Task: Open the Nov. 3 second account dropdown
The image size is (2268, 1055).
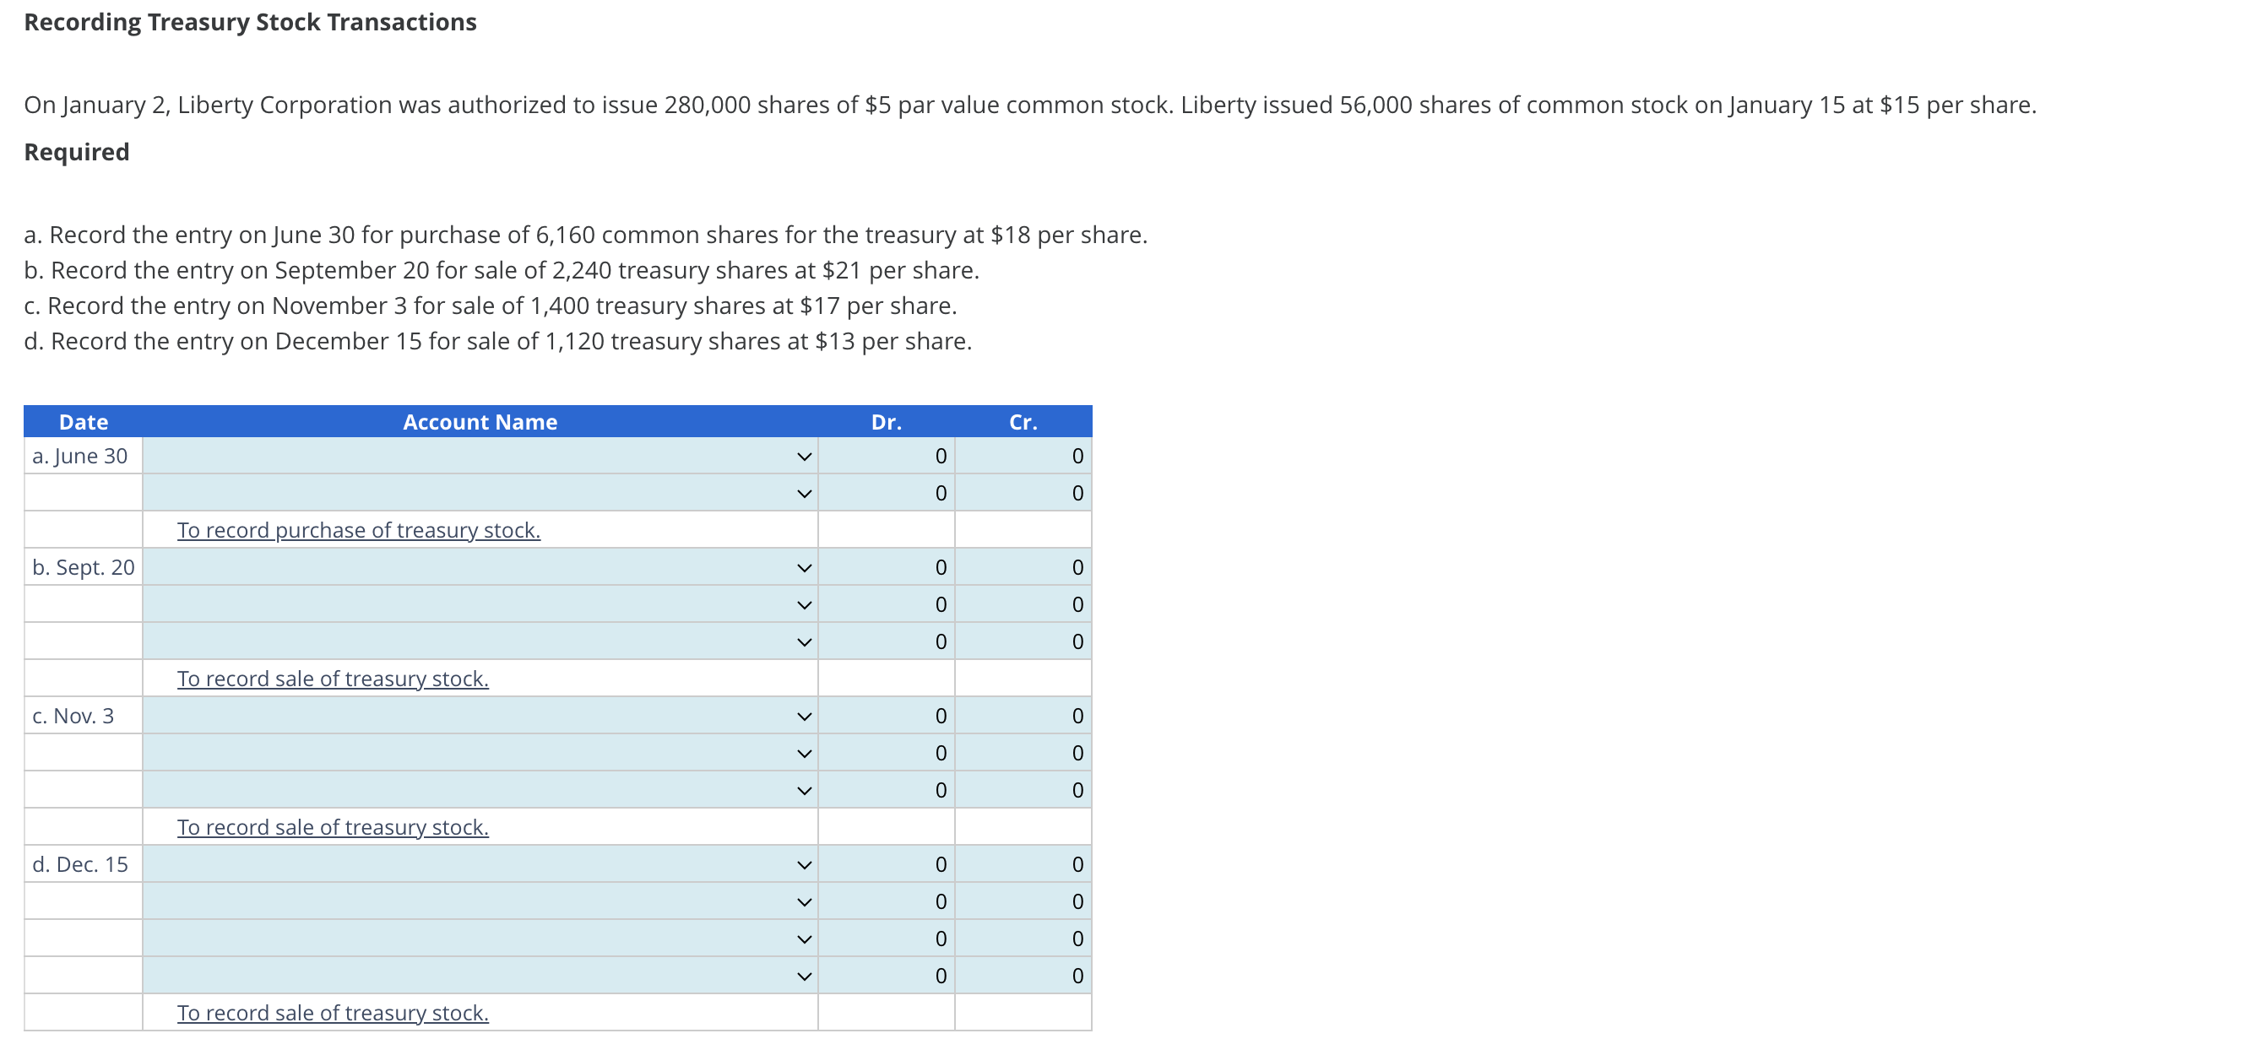Action: (480, 753)
